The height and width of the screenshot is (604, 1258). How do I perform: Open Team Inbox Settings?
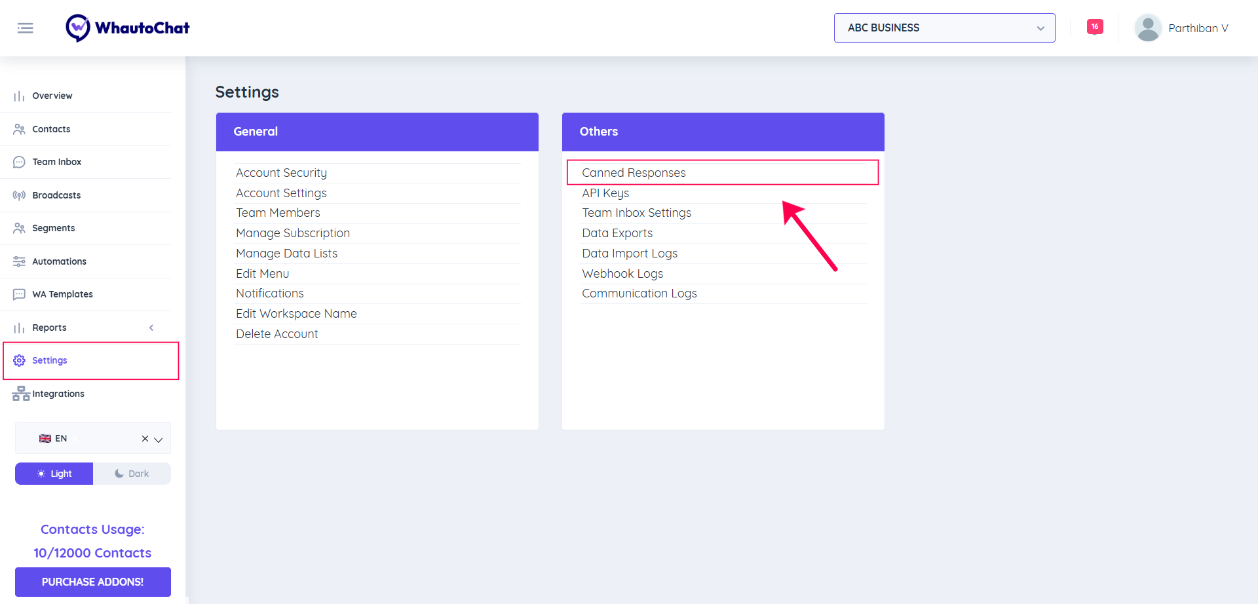636,212
